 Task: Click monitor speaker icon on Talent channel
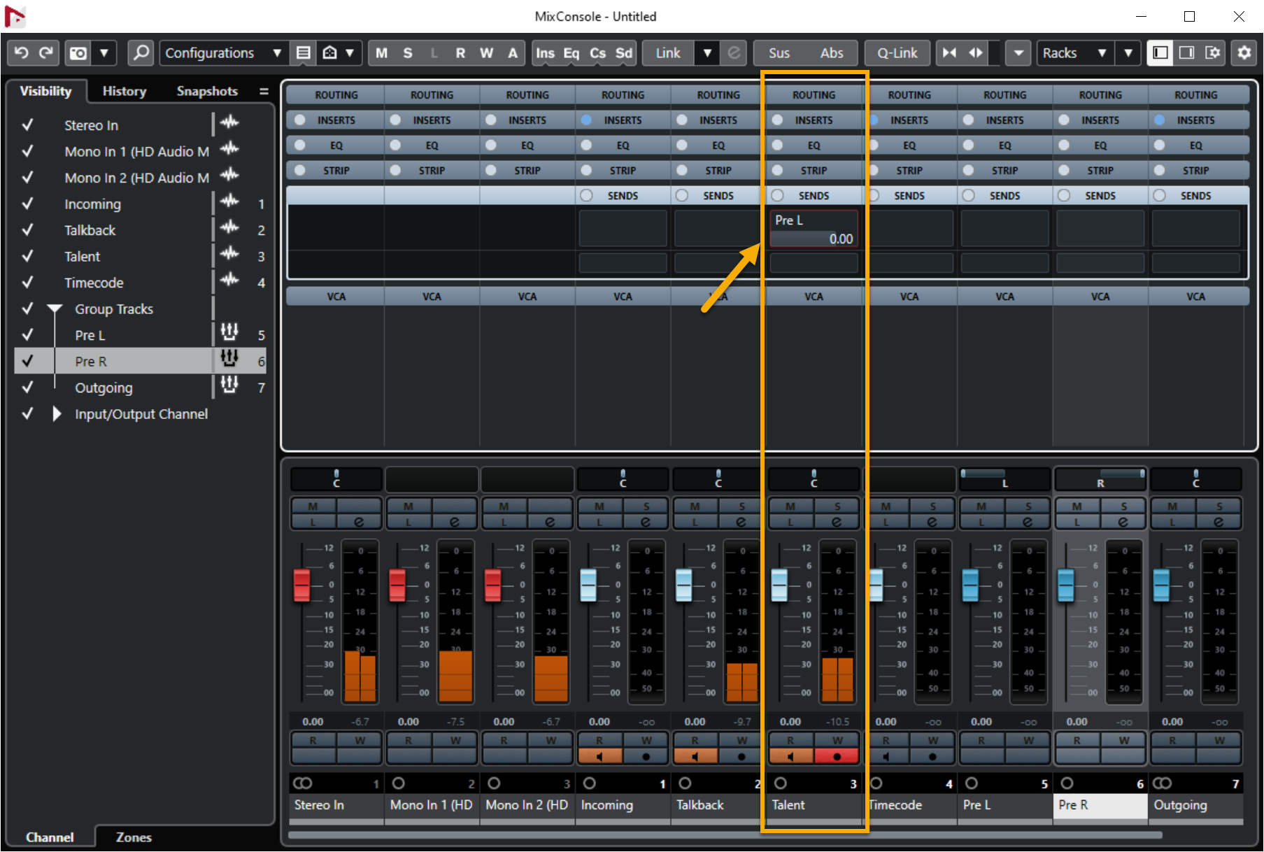click(x=790, y=756)
